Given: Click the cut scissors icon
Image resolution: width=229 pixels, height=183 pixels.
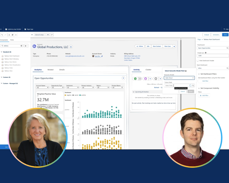Looking at the screenshot, I should (9, 35).
